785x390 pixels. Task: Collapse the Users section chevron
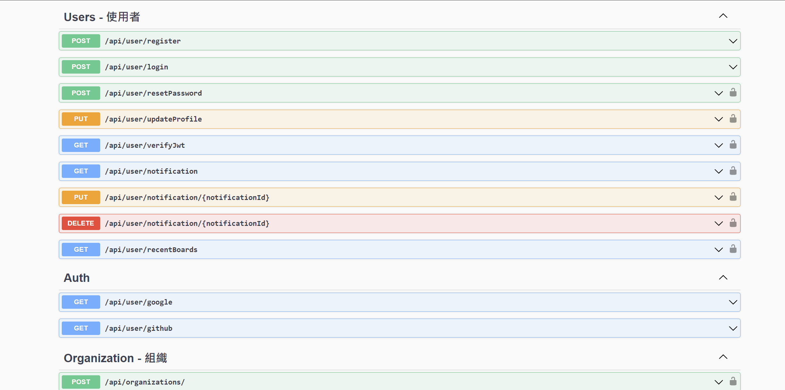point(723,16)
